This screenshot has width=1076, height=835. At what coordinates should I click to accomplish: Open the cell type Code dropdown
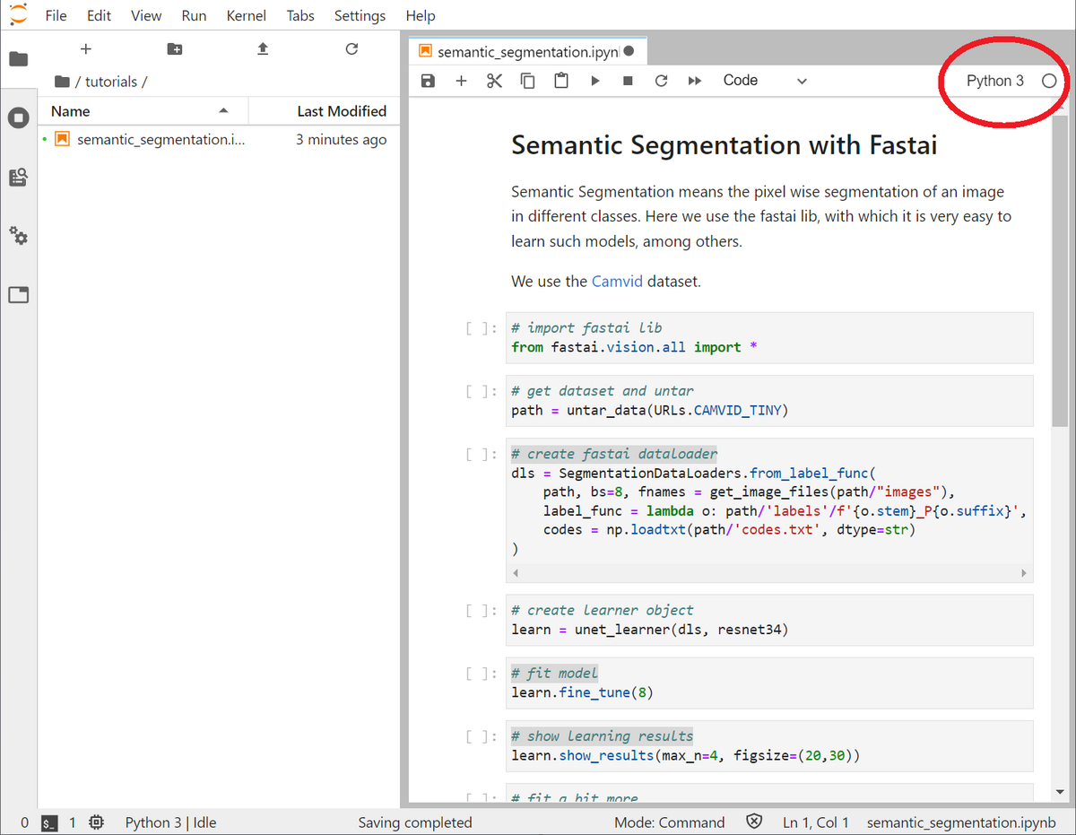coord(765,81)
